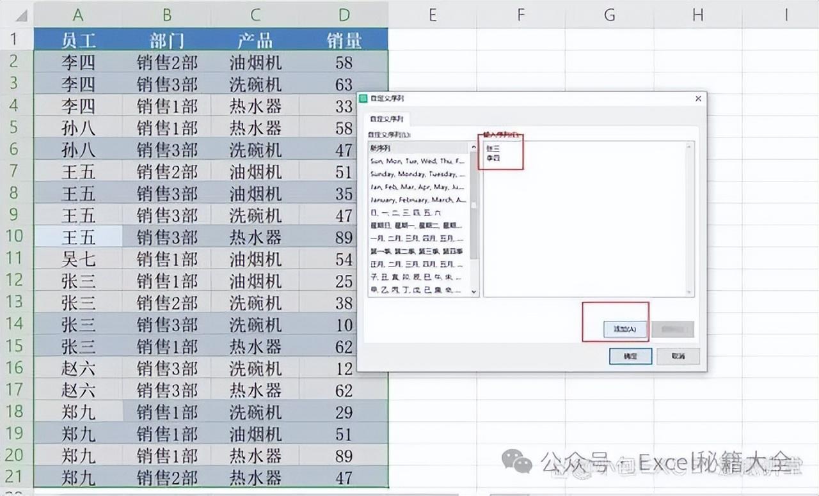Click the sales value 29 in row 18
819x496 pixels.
pyautogui.click(x=344, y=412)
